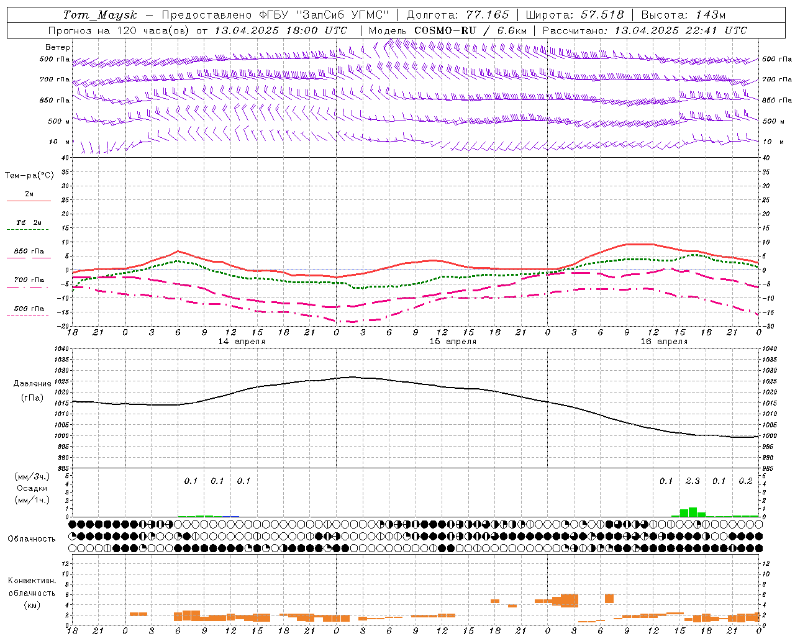
Task: Click the '(мм/3ч.)' precipitation unit label
Action: (x=32, y=476)
